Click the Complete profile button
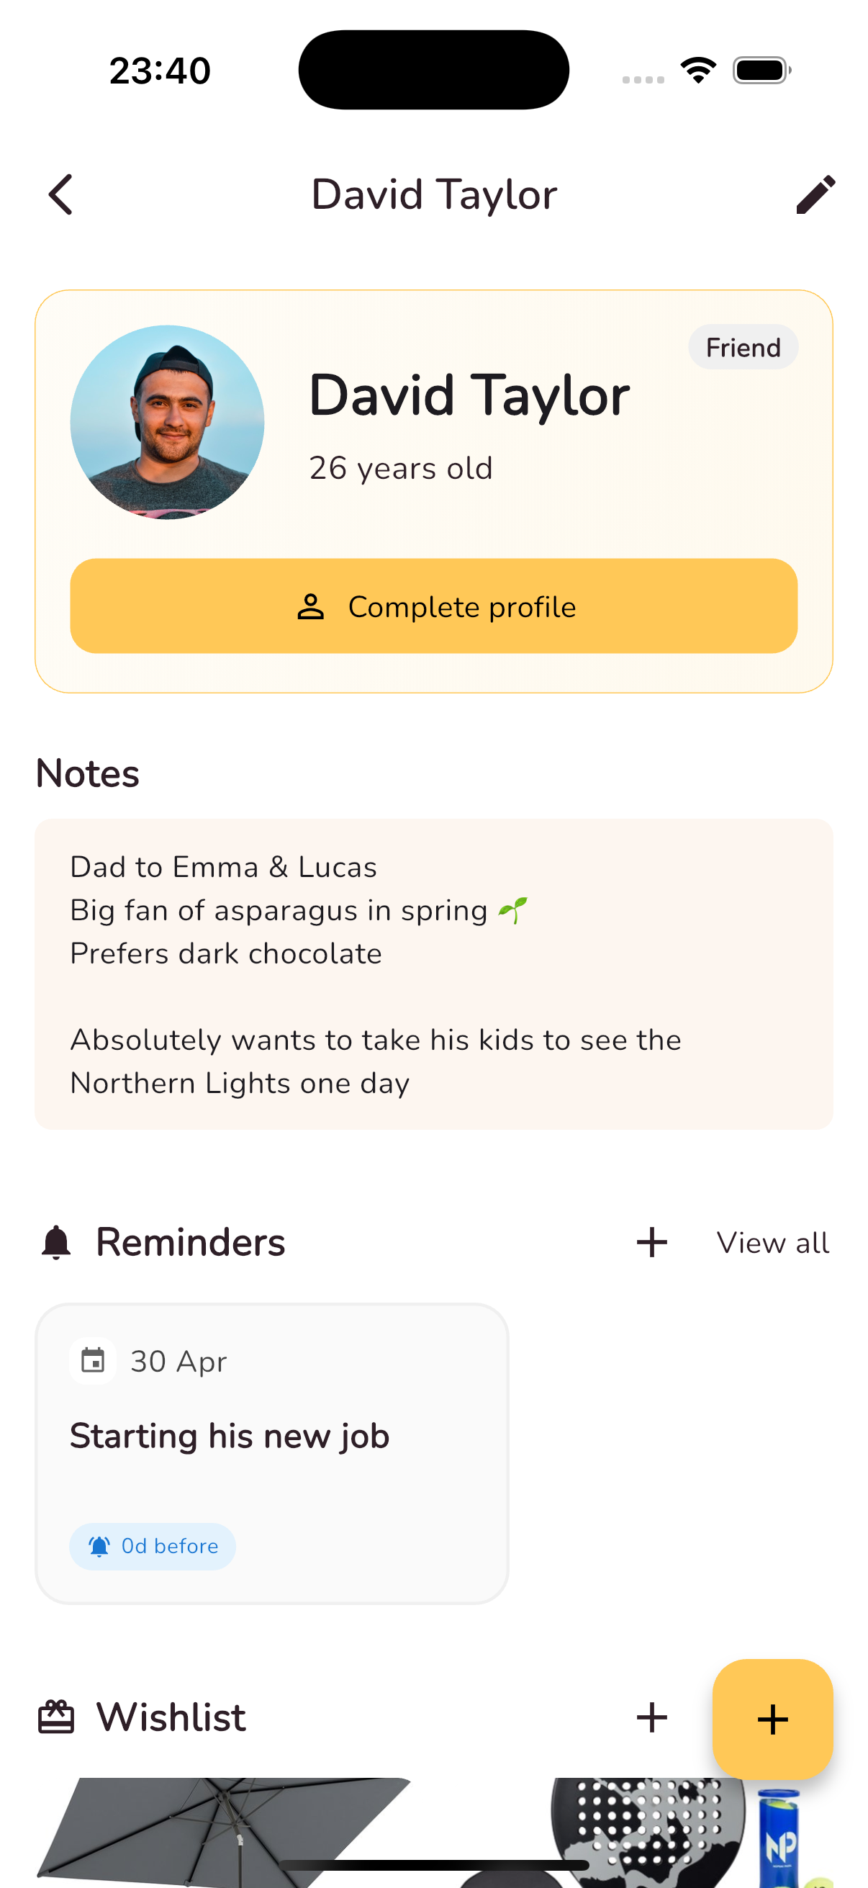 [433, 606]
